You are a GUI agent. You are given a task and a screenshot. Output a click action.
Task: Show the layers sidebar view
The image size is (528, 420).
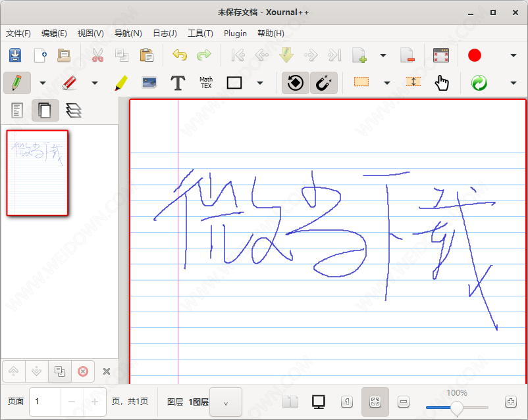(x=74, y=110)
